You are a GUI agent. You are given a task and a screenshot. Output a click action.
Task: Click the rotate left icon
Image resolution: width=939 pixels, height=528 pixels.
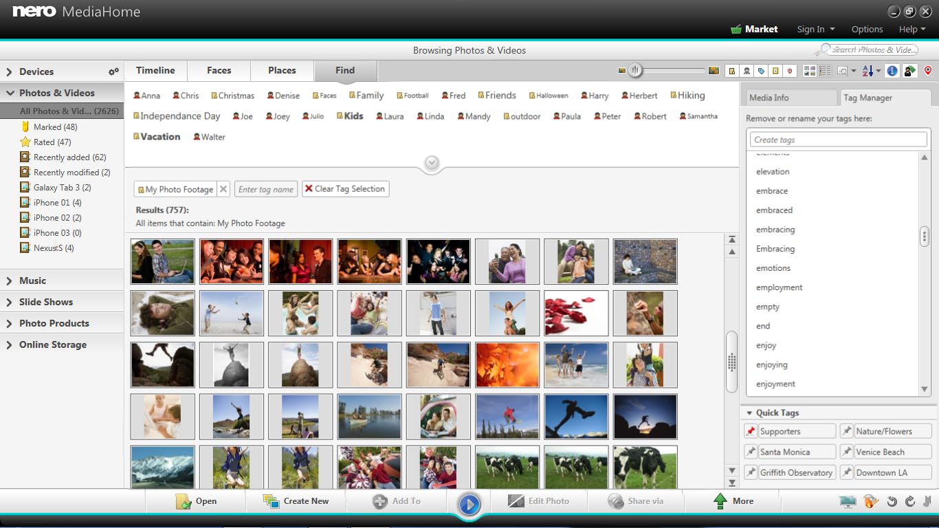point(892,501)
